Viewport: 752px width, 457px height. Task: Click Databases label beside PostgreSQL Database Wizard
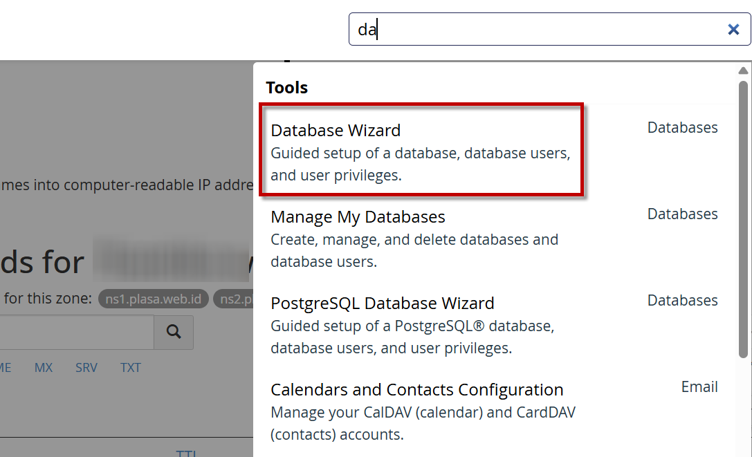pyautogui.click(x=682, y=301)
